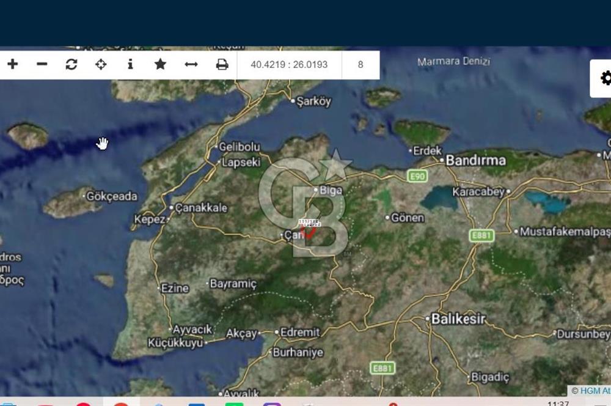
Task: Click the E881 shield south of Balıkesir
Action: (x=382, y=368)
